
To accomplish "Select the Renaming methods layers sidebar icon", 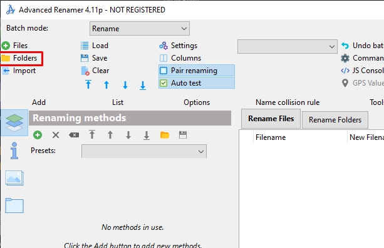I will (14, 122).
